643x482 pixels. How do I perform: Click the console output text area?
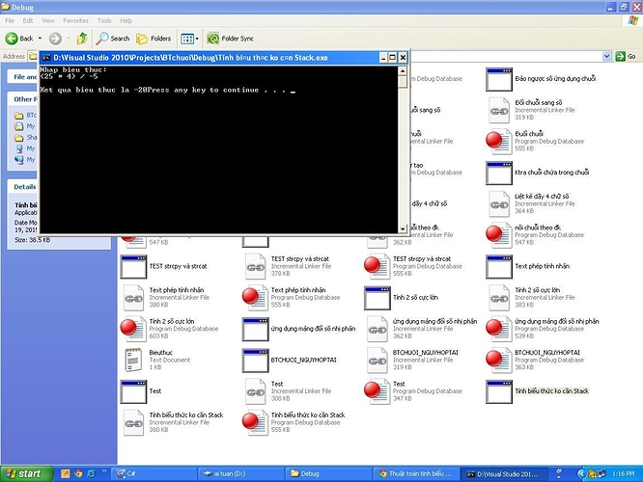point(219,149)
